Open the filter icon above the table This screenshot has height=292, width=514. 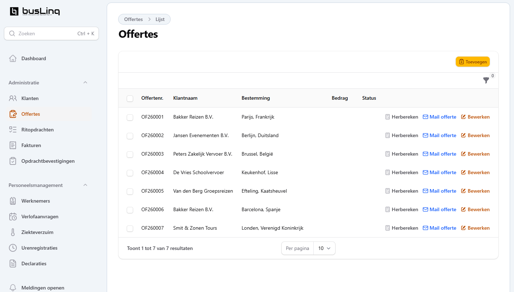click(486, 81)
